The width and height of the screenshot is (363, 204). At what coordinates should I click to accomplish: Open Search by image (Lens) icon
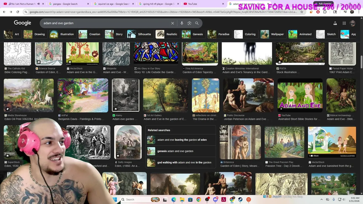coord(189,23)
